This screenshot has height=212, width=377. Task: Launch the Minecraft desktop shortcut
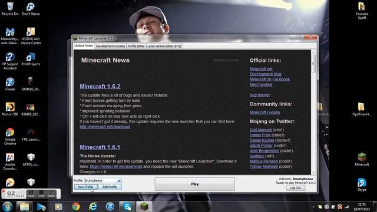[362, 160]
